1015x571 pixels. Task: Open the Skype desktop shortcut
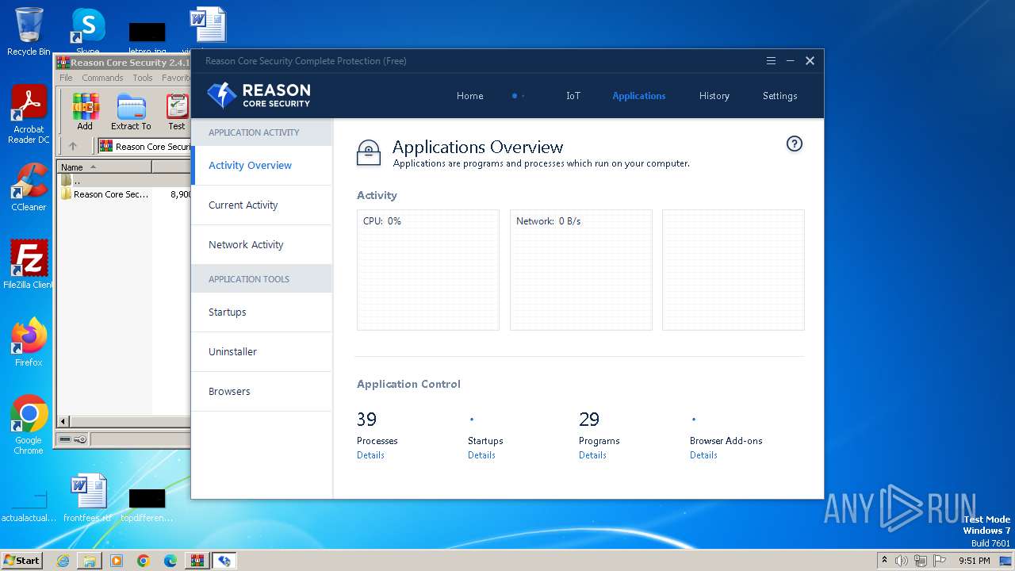click(x=88, y=30)
